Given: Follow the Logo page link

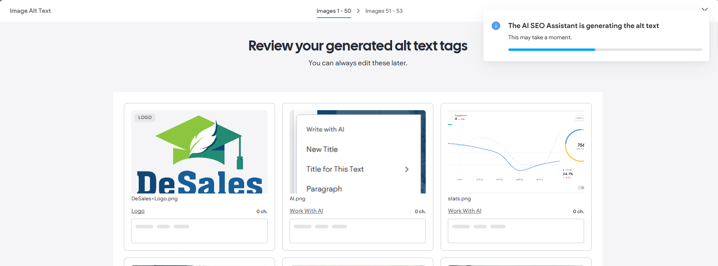Looking at the screenshot, I should click(x=138, y=211).
